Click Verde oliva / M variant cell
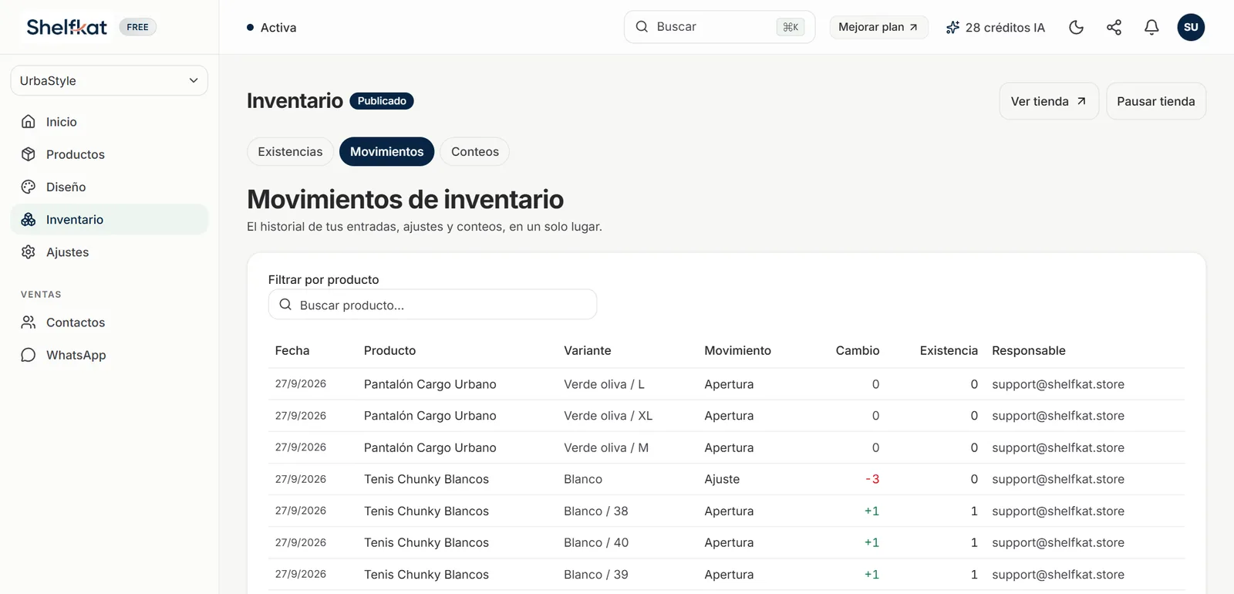 point(606,447)
